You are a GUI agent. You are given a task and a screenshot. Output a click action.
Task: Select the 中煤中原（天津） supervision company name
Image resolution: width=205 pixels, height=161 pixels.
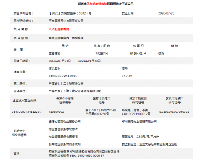75,91
